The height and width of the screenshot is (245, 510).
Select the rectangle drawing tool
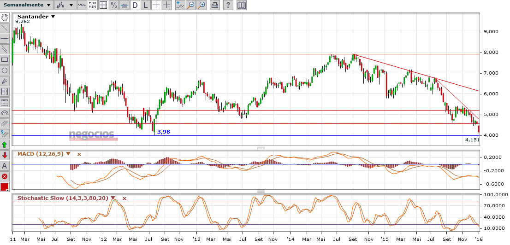5,60
